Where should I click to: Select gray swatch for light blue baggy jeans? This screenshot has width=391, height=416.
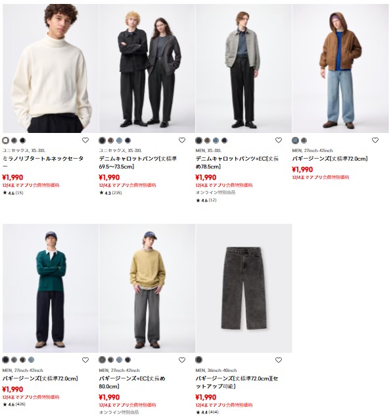click(304, 140)
